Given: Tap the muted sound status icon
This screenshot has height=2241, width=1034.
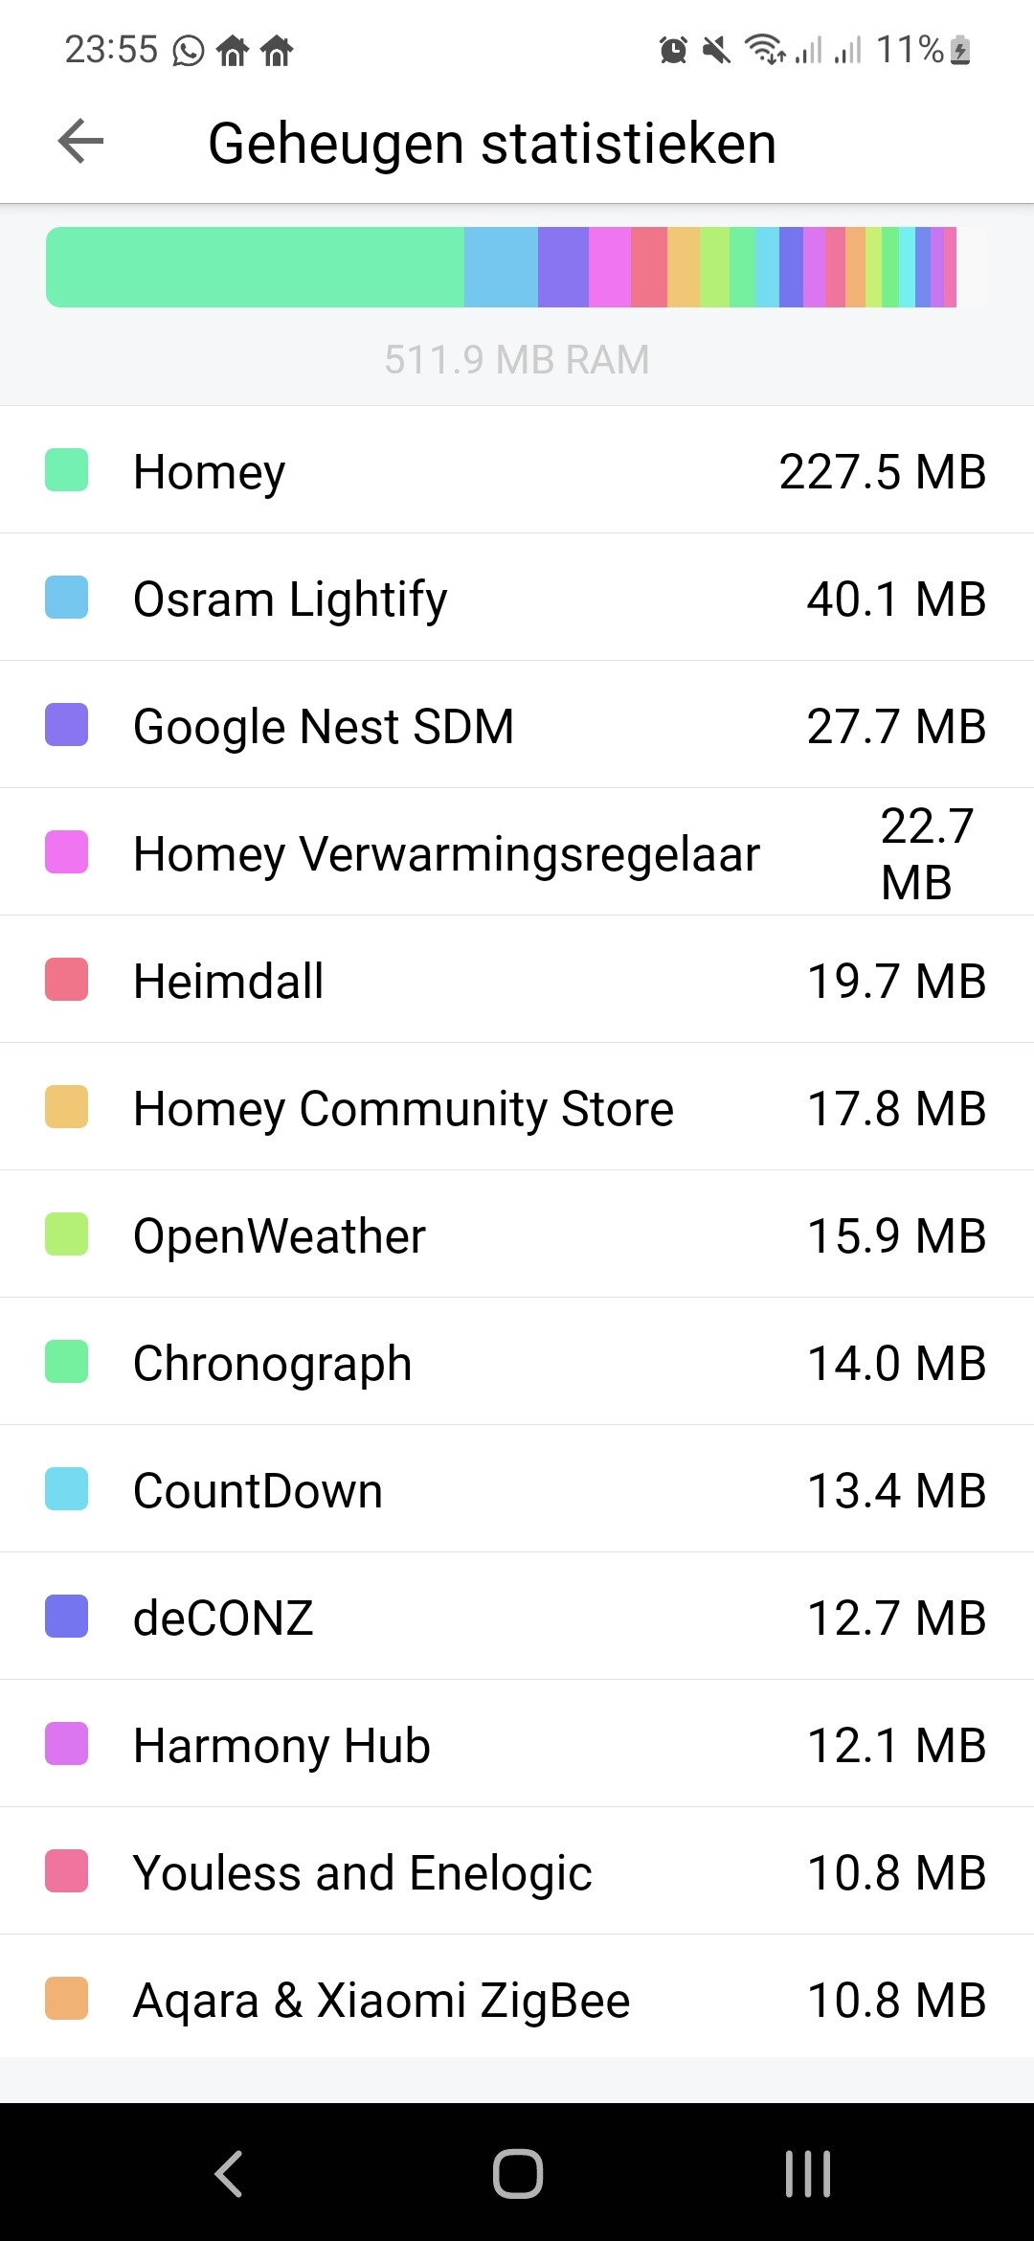Looking at the screenshot, I should pyautogui.click(x=716, y=50).
